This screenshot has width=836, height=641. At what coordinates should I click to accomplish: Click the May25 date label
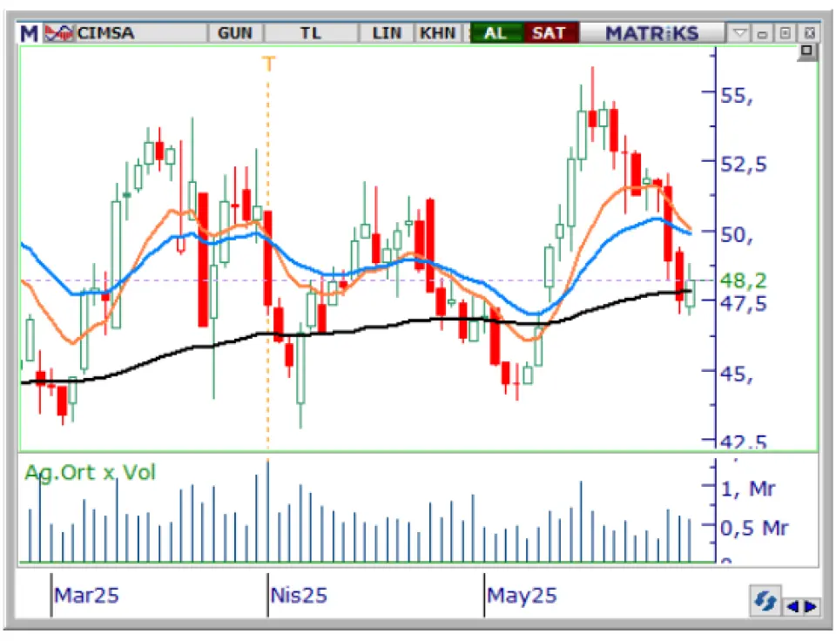pos(522,595)
